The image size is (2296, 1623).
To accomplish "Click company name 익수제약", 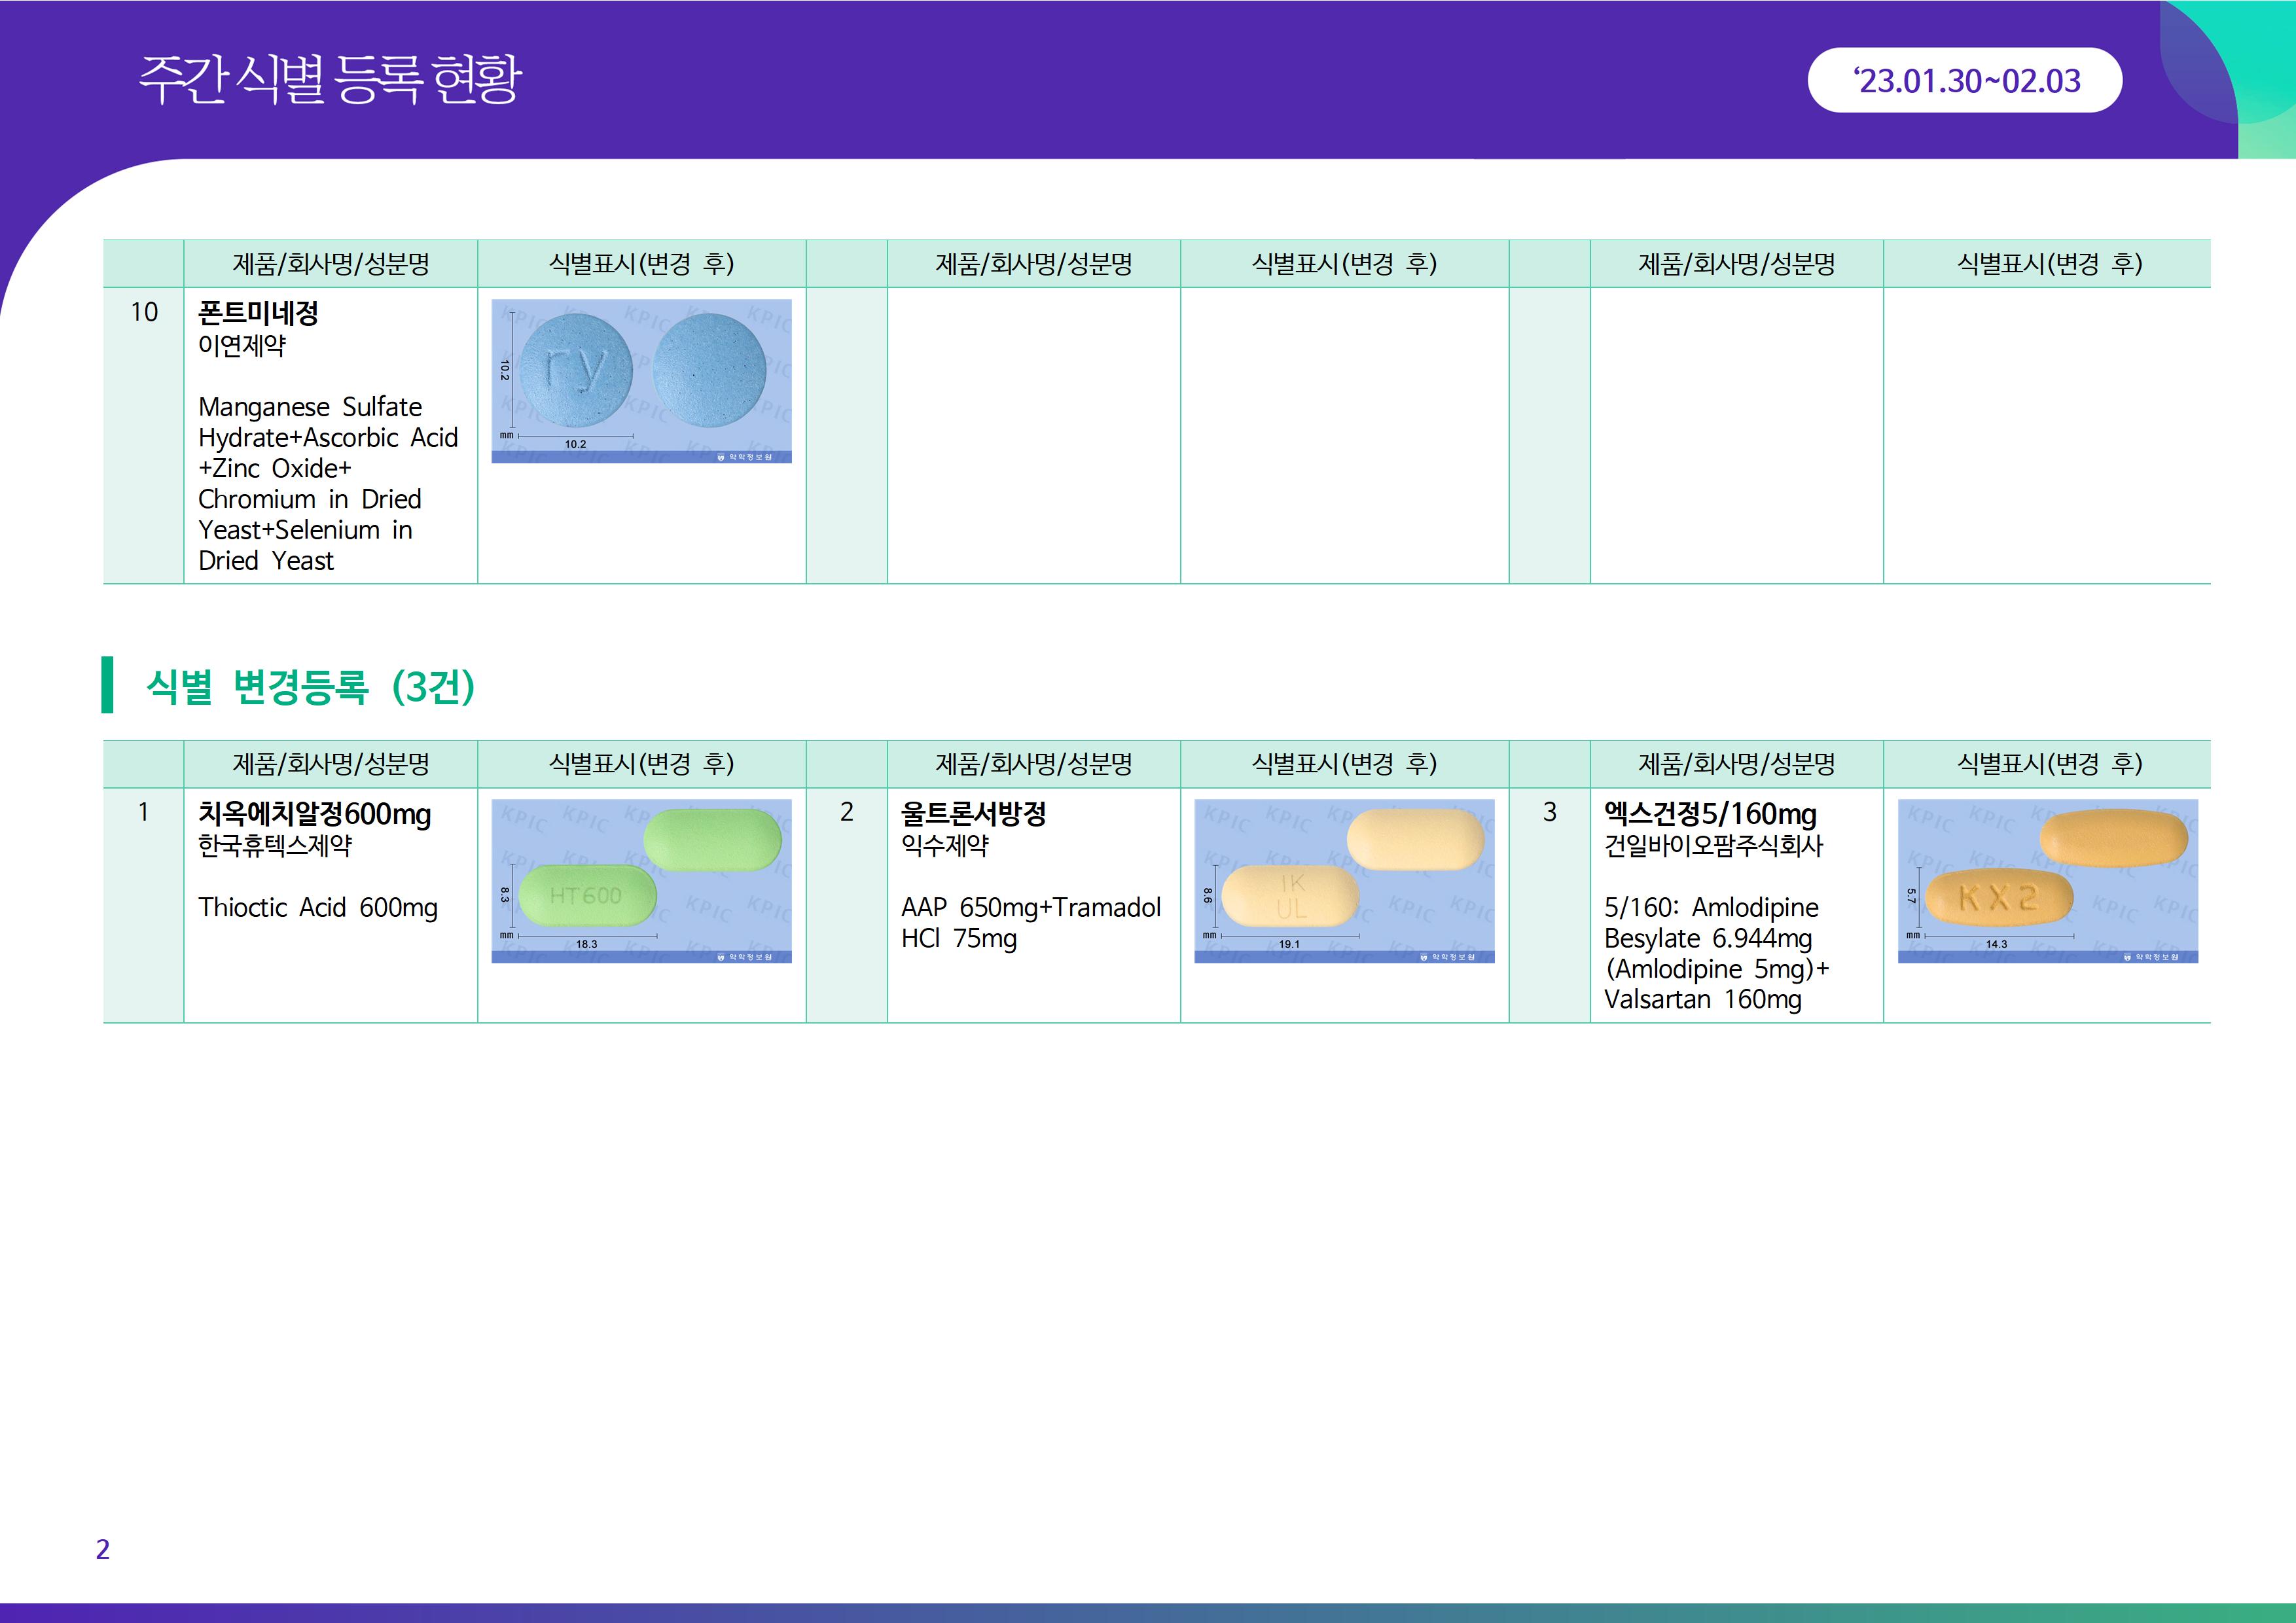I will point(945,846).
